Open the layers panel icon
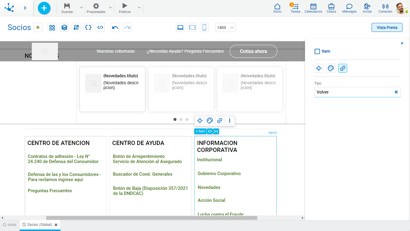The width and height of the screenshot is (410, 231). (x=64, y=27)
